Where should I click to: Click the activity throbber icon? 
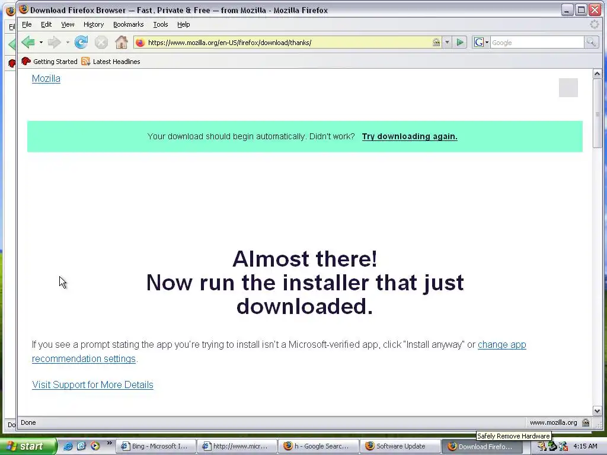[x=594, y=24]
